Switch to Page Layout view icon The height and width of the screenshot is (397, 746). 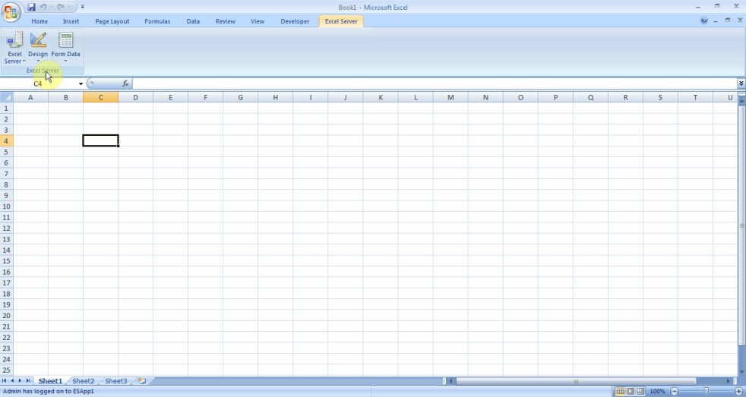631,391
